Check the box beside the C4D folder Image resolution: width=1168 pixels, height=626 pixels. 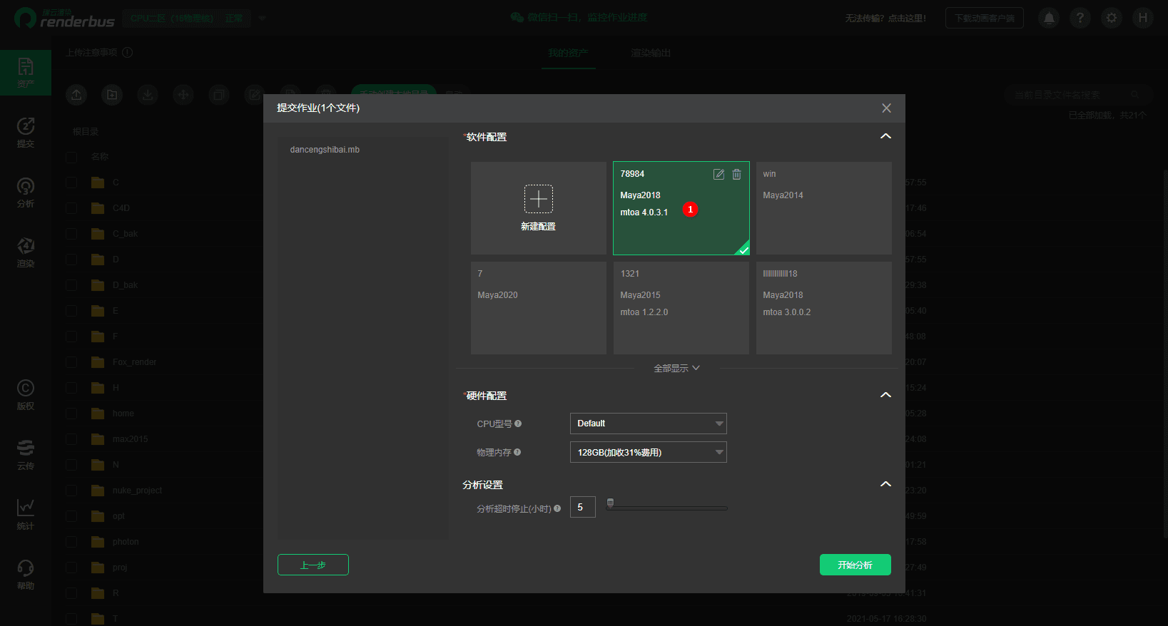[x=71, y=208]
